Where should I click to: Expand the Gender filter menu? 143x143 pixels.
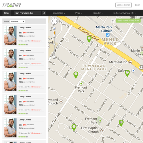point(98,13)
